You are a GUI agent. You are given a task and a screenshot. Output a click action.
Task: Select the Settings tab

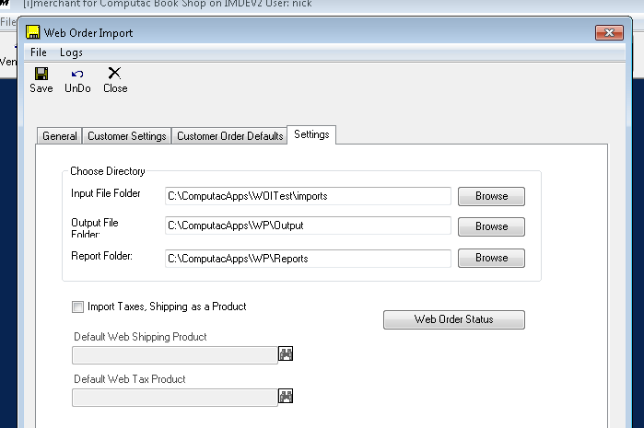(311, 134)
